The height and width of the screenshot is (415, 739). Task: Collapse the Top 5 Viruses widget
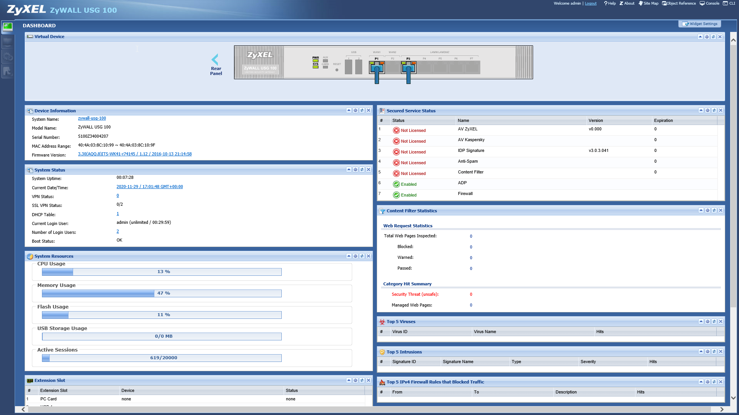coord(701,322)
